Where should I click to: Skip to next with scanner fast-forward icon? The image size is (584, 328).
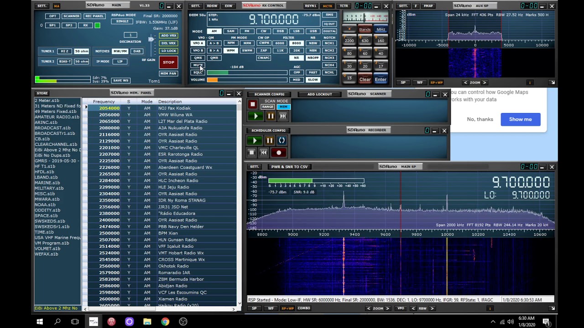pyautogui.click(x=282, y=116)
